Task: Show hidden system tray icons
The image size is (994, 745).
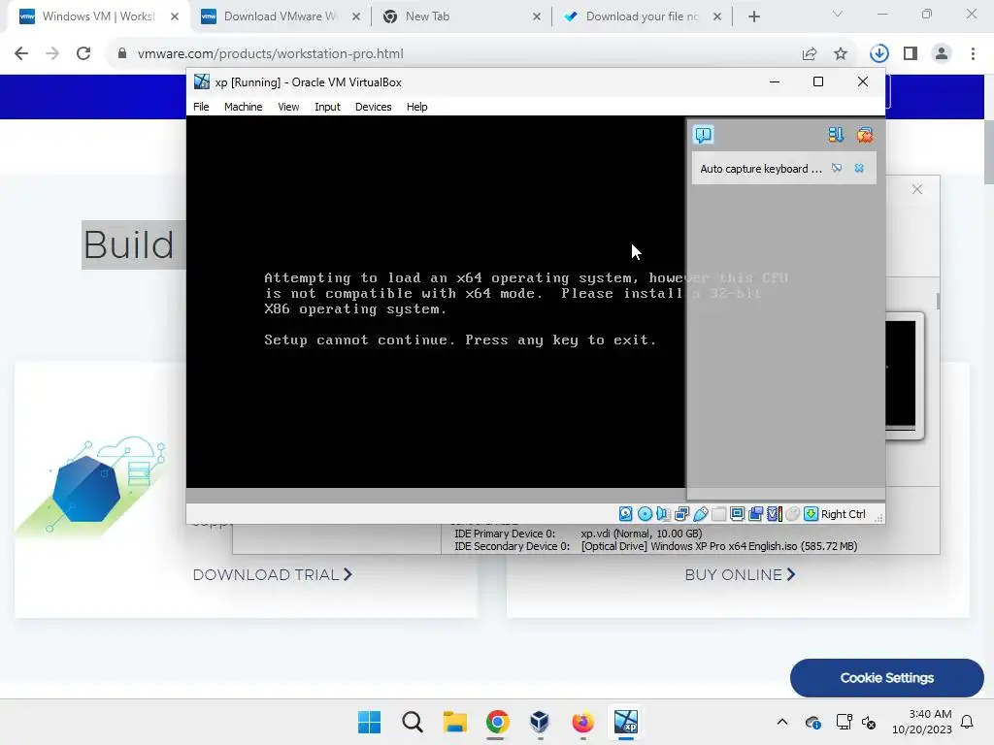Action: click(x=782, y=722)
